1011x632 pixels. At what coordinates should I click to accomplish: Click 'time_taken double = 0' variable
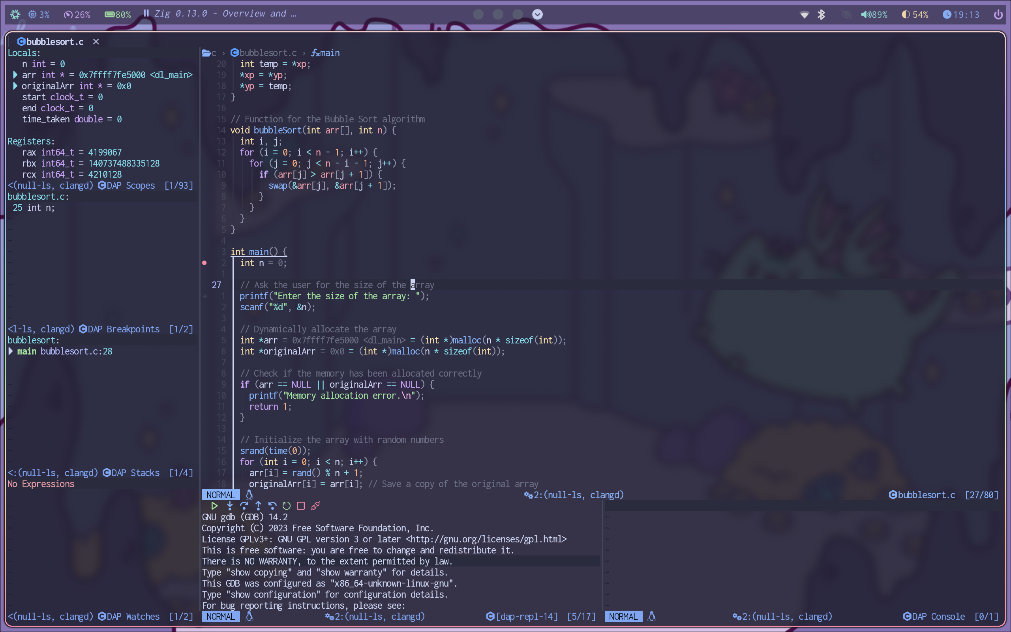[72, 119]
